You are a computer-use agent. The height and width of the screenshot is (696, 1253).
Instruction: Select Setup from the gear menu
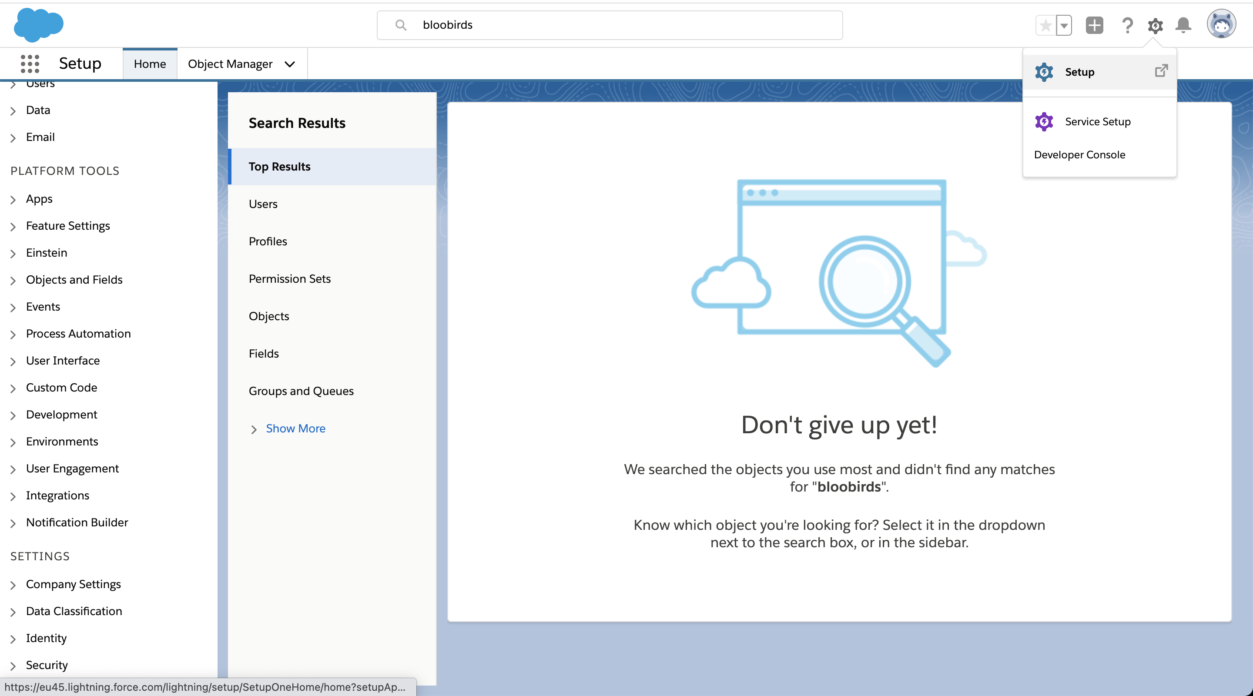tap(1099, 72)
